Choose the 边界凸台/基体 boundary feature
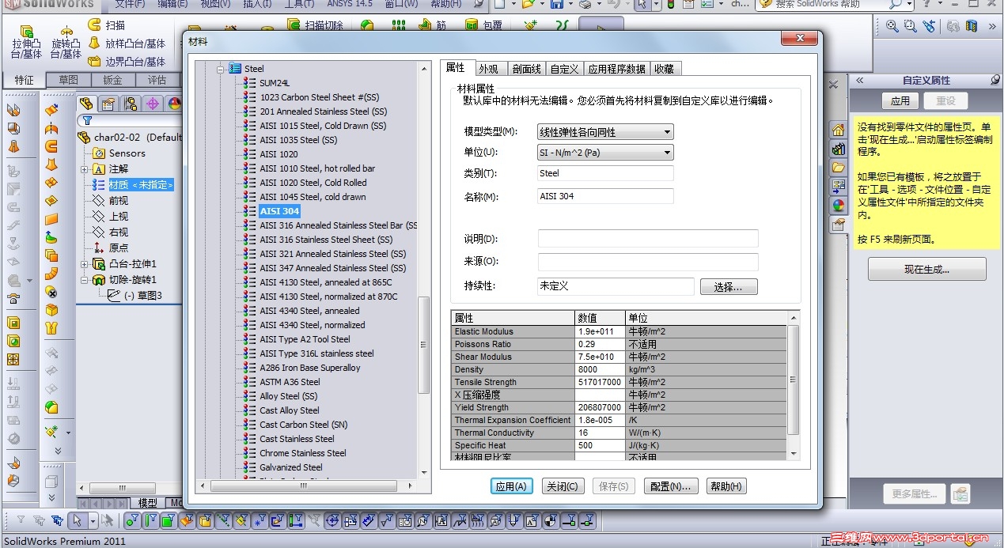Viewport: 1004px width, 548px height. click(127, 61)
